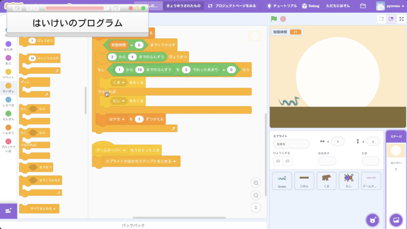
Task: Switch to small stage layout
Action: tap(381, 19)
